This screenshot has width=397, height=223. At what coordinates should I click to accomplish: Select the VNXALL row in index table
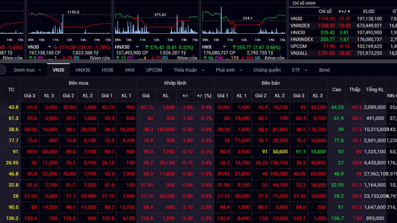pyautogui.click(x=299, y=53)
